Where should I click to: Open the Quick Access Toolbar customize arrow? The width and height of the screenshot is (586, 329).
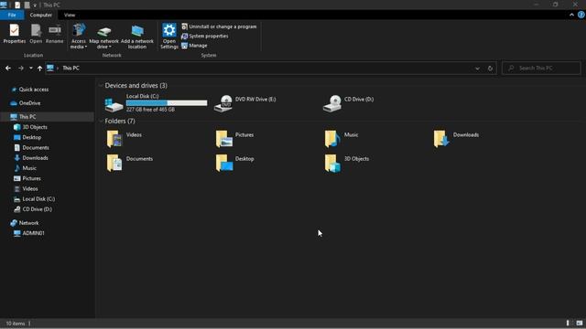click(35, 5)
